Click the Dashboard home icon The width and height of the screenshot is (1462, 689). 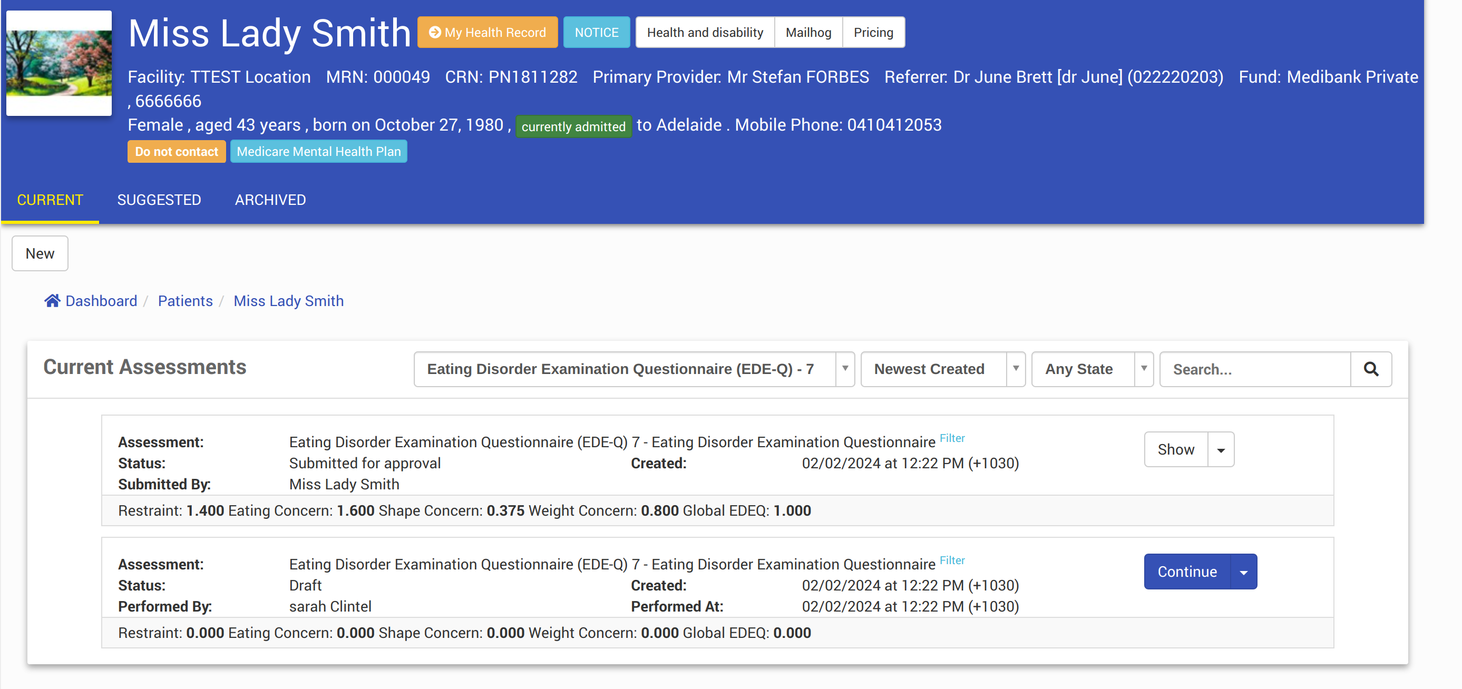pyautogui.click(x=52, y=301)
